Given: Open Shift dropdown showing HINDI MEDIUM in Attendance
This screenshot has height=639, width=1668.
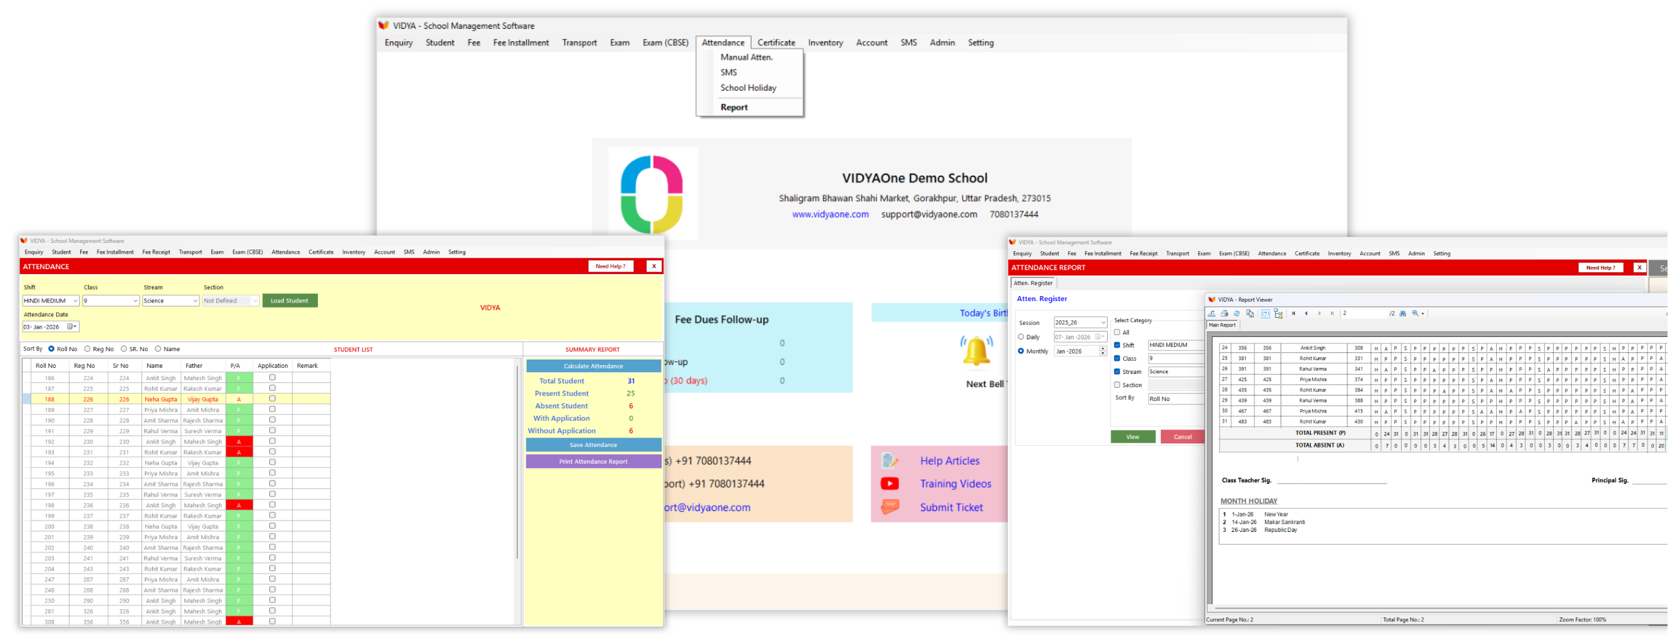Looking at the screenshot, I should [x=50, y=301].
